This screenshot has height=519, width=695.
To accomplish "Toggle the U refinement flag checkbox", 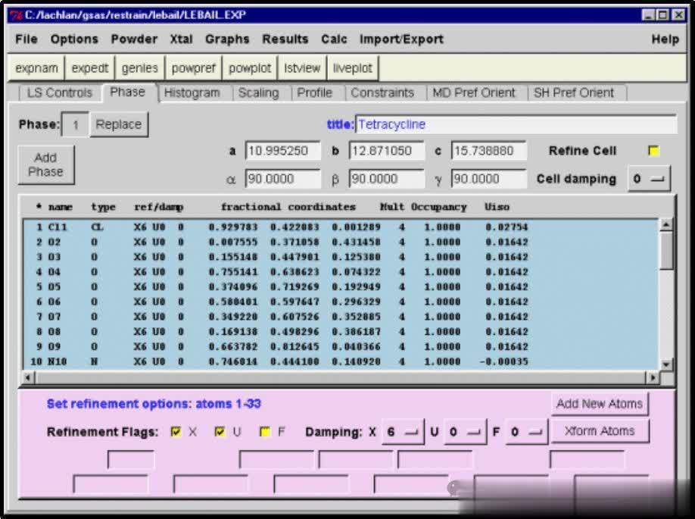I will [220, 432].
